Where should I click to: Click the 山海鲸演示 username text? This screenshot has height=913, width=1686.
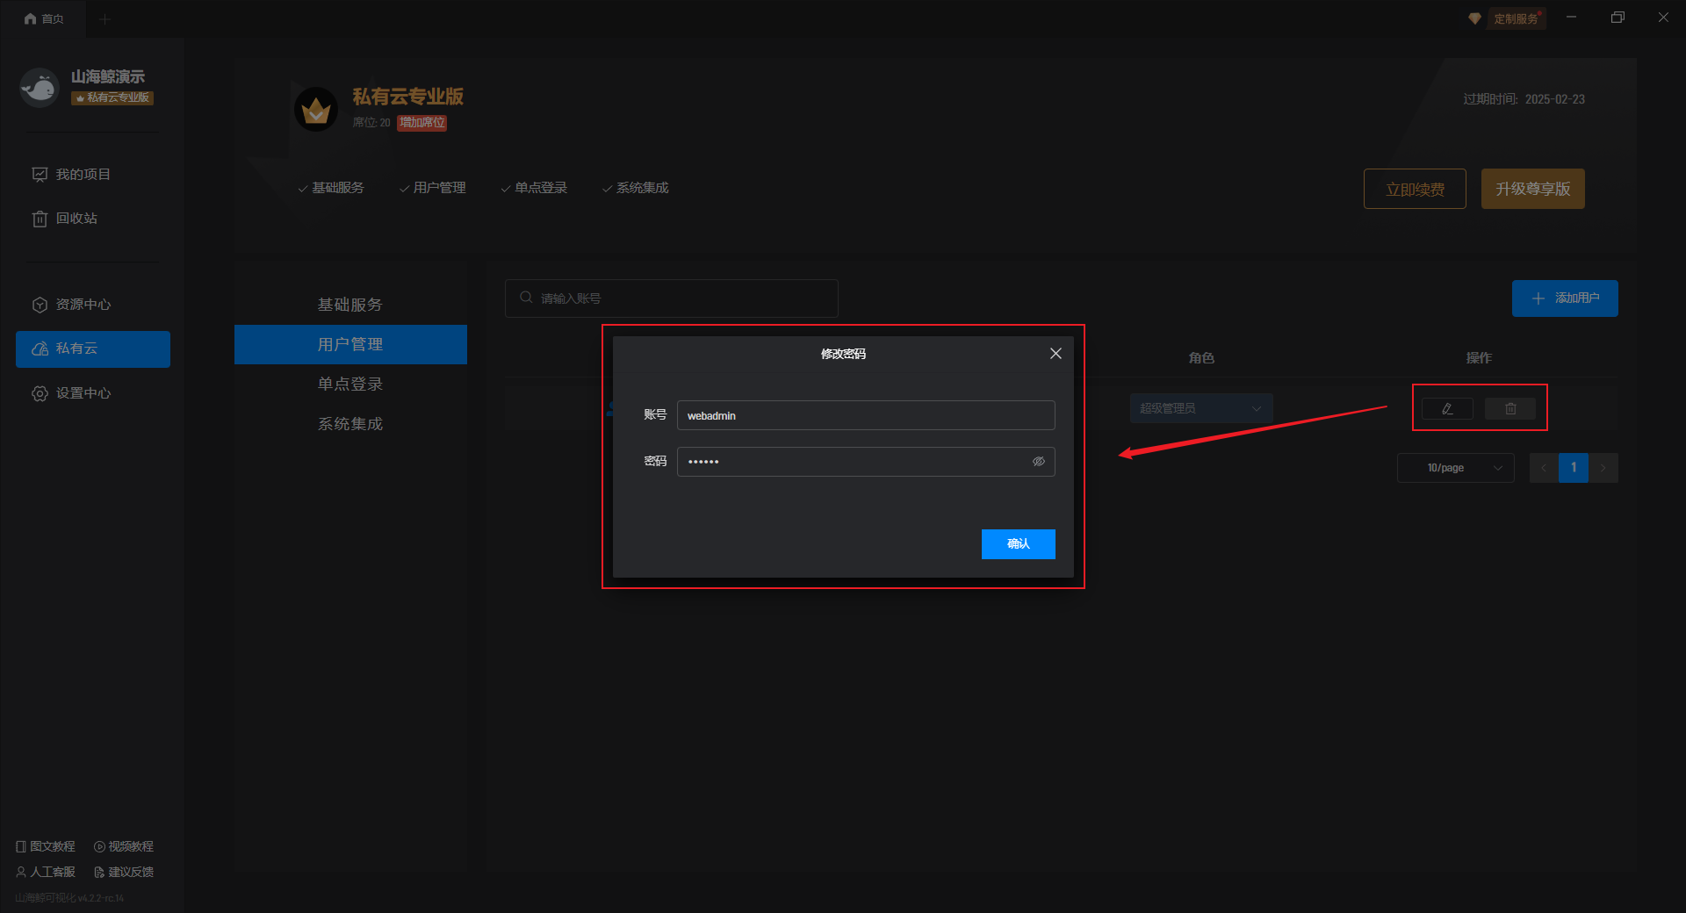108,76
